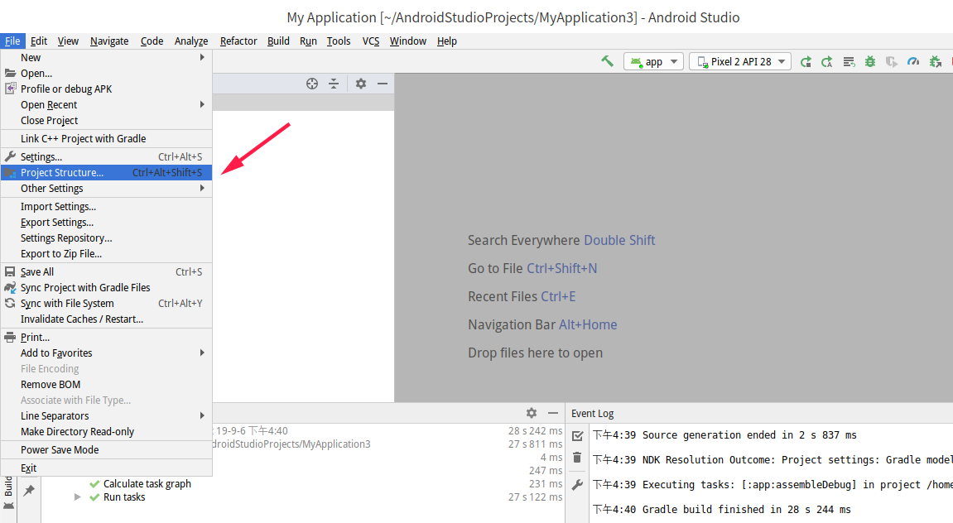Select Link C++ Project with Gradle
This screenshot has height=523, width=953.
coord(106,138)
